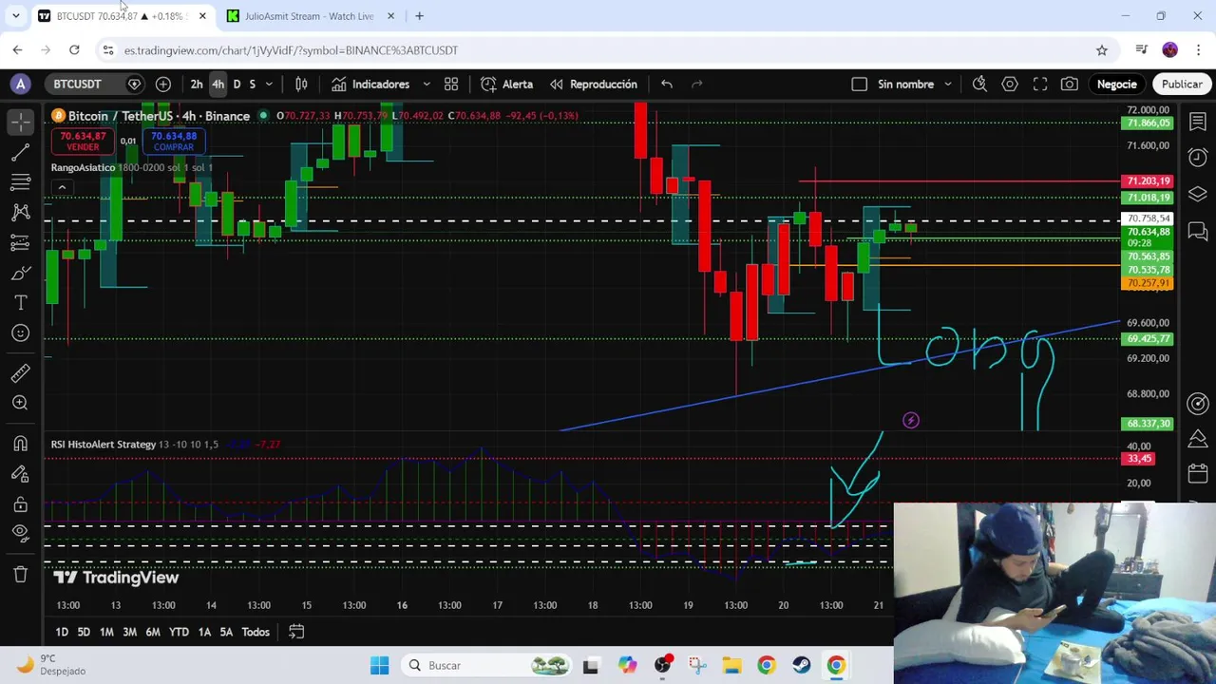This screenshot has width=1216, height=684.
Task: Open indicator templates grid
Action: 451,85
